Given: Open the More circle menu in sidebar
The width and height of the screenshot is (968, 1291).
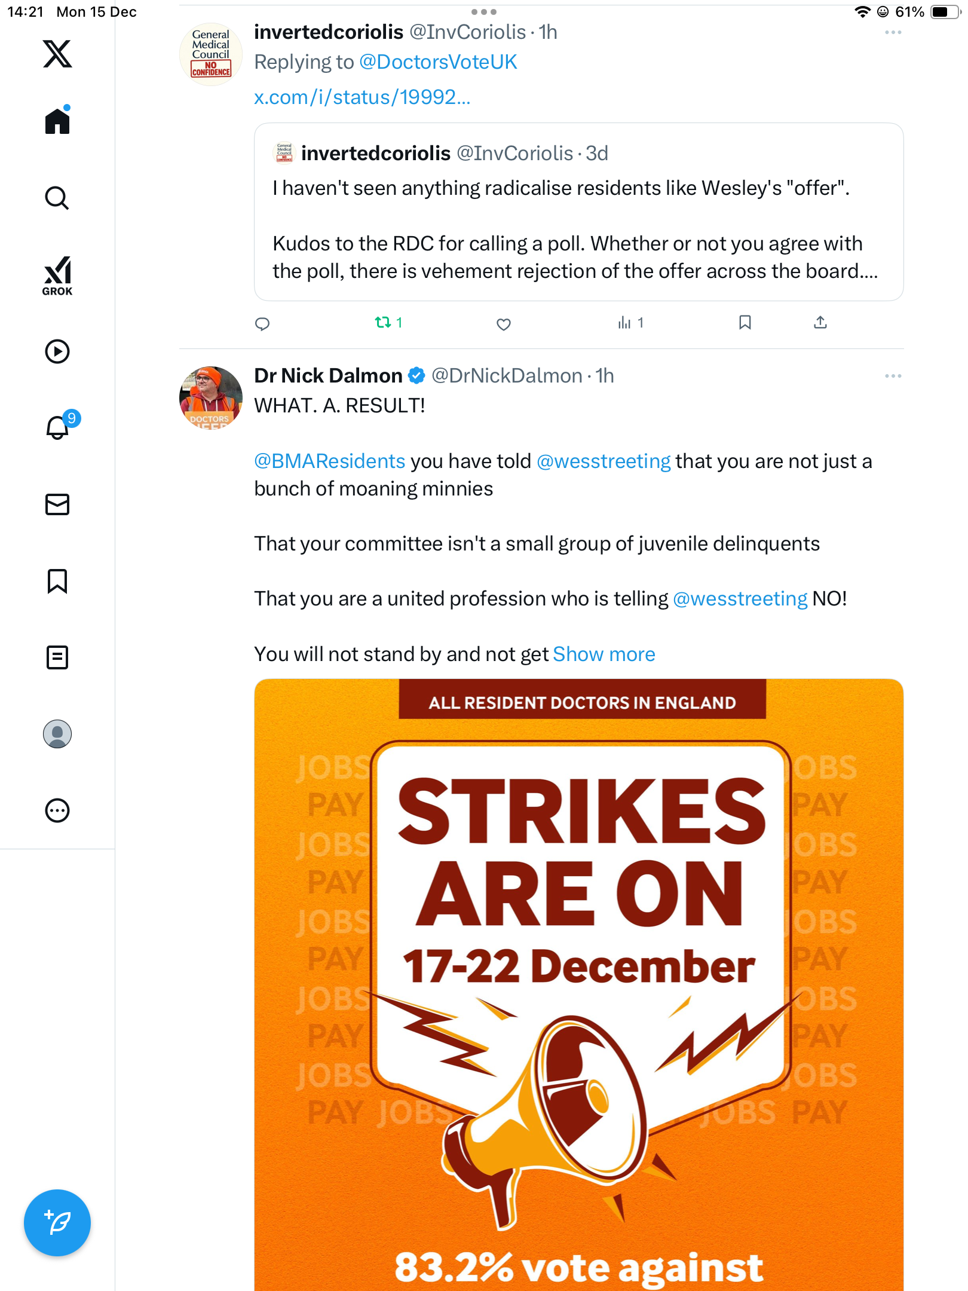Looking at the screenshot, I should [x=57, y=810].
